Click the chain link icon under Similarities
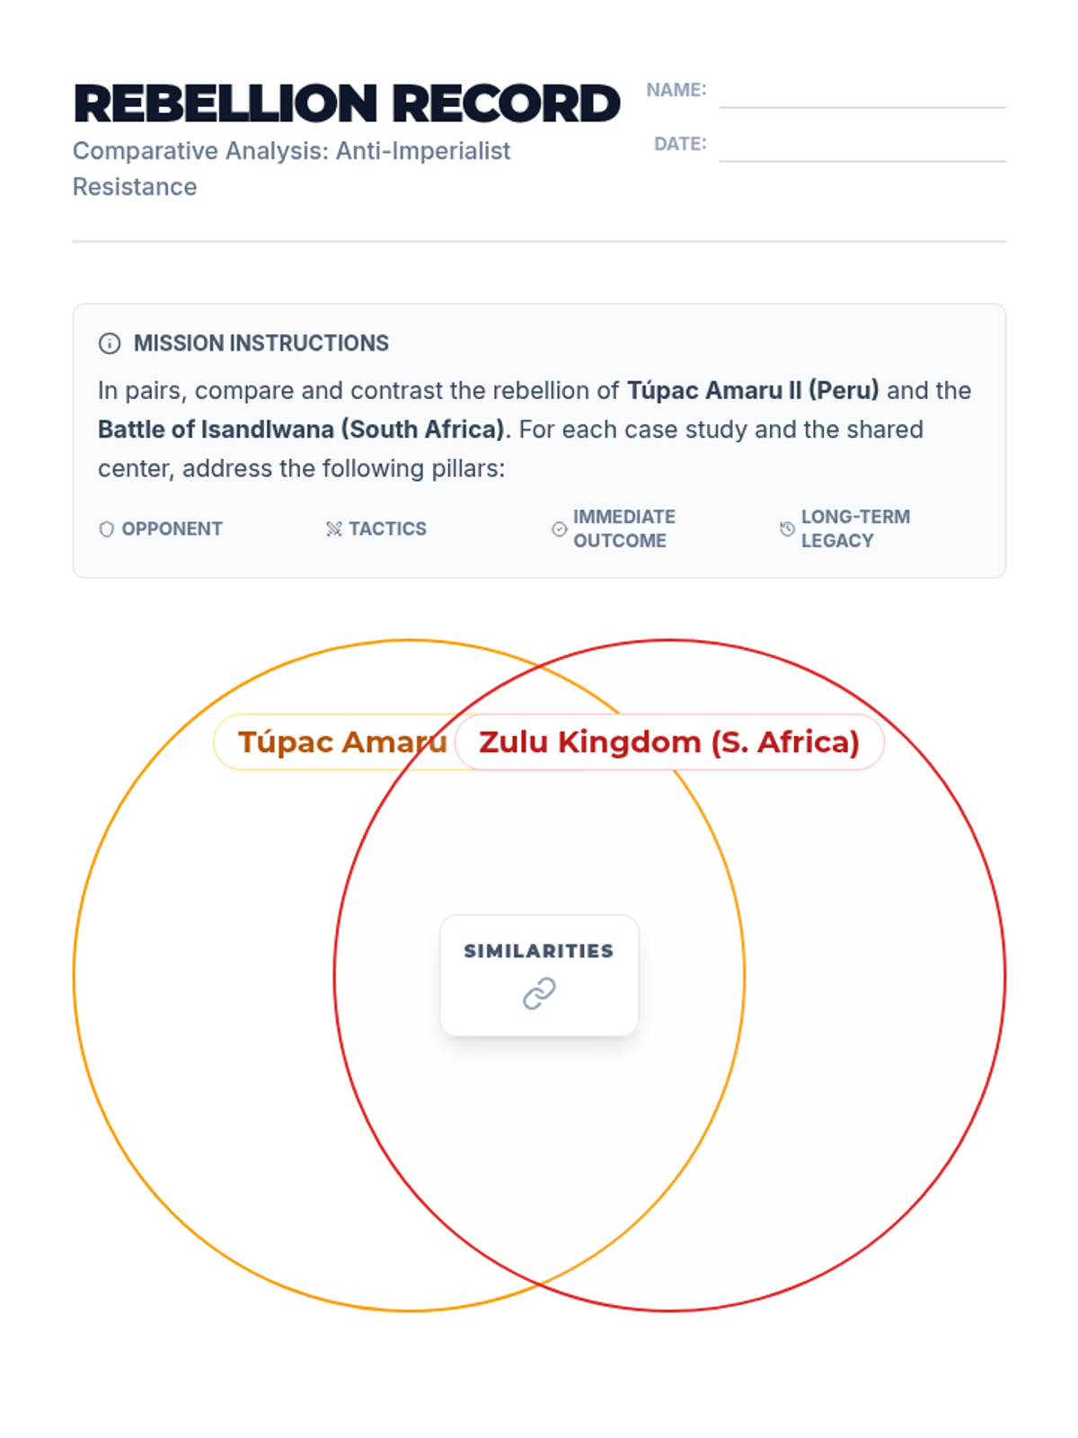Screen dimensions: 1078x1438 [x=539, y=994]
